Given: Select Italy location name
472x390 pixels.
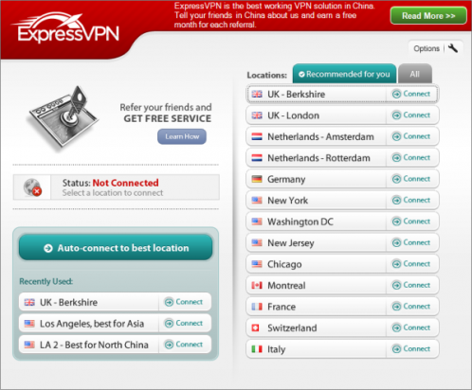Looking at the screenshot, I should (276, 349).
